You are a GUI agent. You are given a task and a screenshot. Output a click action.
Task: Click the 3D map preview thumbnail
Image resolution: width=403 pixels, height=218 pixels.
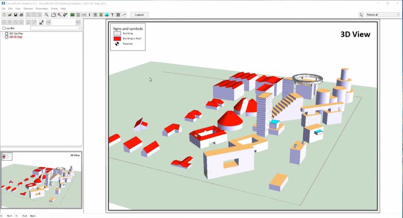tap(41, 180)
